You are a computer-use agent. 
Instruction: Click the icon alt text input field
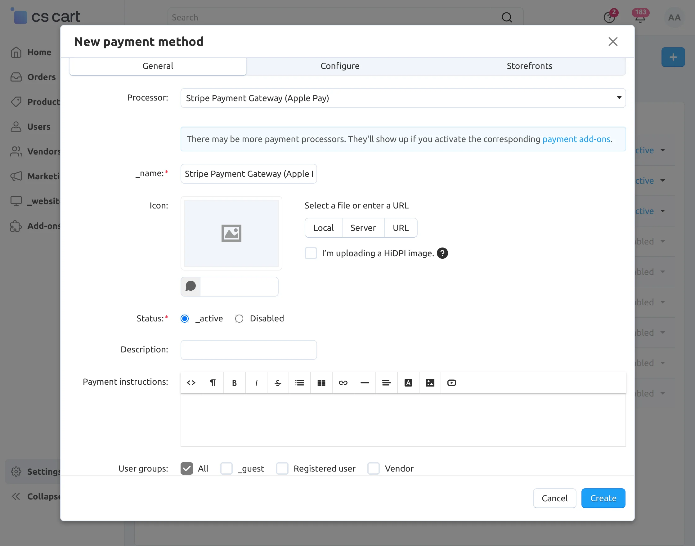click(239, 286)
